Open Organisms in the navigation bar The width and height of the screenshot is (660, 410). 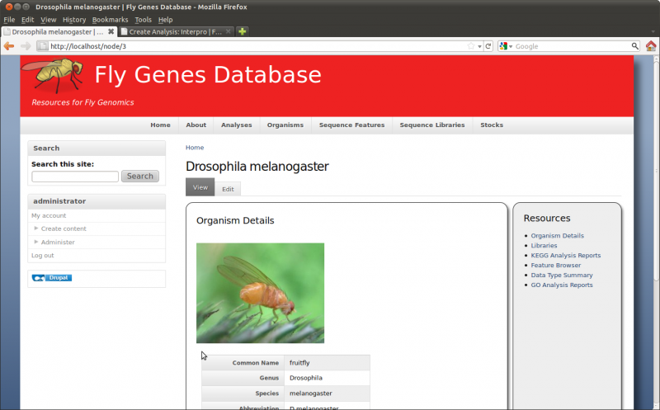pos(285,125)
